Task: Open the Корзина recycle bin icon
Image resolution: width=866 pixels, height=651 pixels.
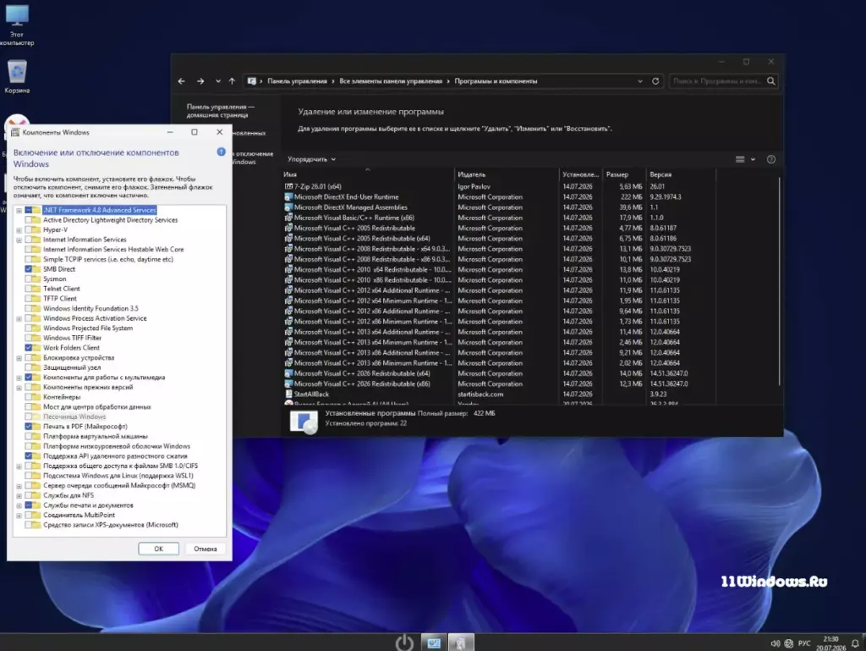Action: pyautogui.click(x=17, y=76)
